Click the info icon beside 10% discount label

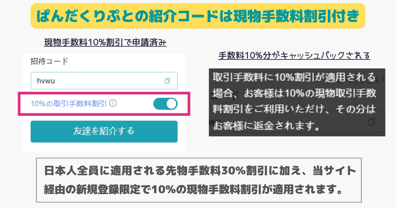(113, 104)
